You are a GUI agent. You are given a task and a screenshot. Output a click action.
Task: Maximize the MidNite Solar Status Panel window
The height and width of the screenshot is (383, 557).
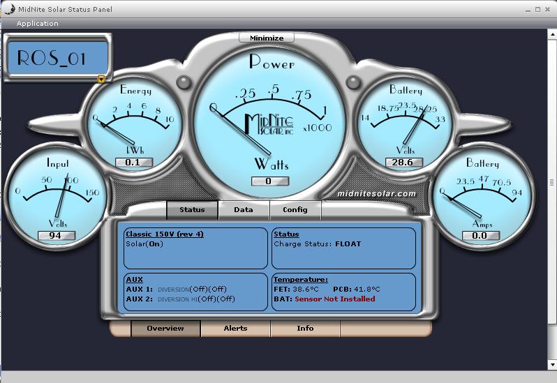(538, 10)
